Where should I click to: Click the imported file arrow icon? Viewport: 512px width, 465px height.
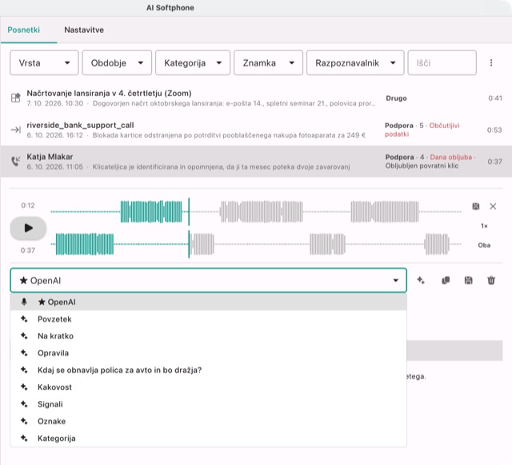point(16,130)
